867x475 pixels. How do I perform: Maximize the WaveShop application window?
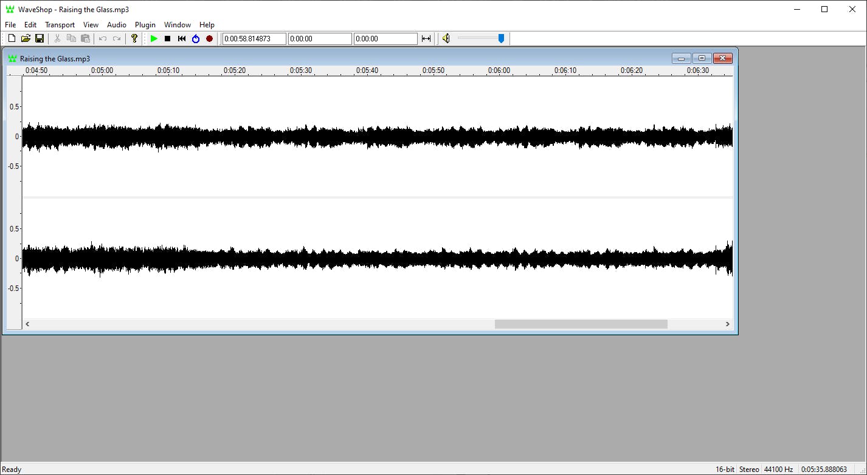824,9
